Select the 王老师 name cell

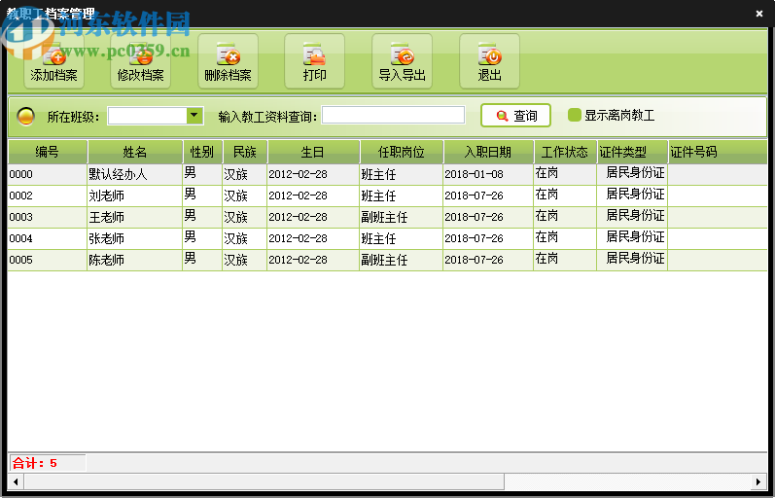click(x=134, y=217)
